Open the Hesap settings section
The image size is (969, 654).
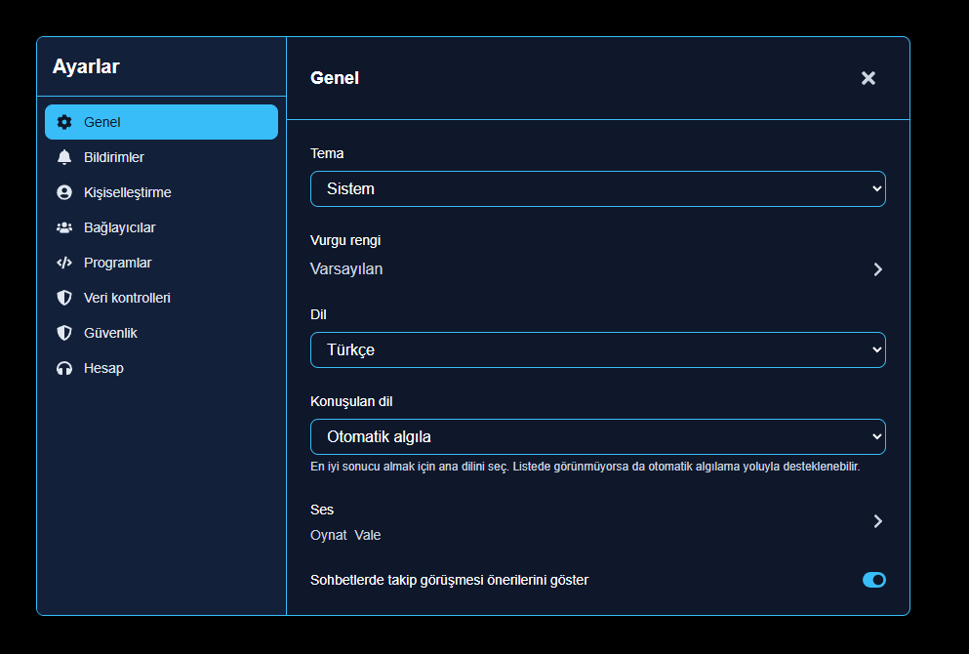pyautogui.click(x=161, y=368)
